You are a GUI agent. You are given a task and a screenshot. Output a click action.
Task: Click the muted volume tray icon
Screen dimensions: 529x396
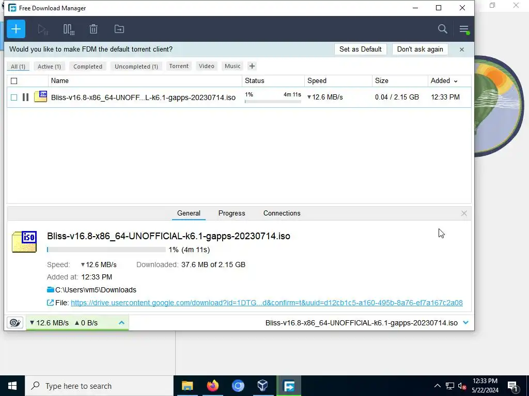click(x=462, y=386)
